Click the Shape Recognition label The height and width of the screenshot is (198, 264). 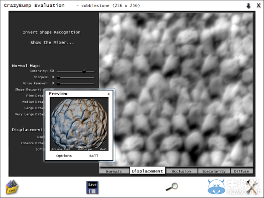[29, 90]
